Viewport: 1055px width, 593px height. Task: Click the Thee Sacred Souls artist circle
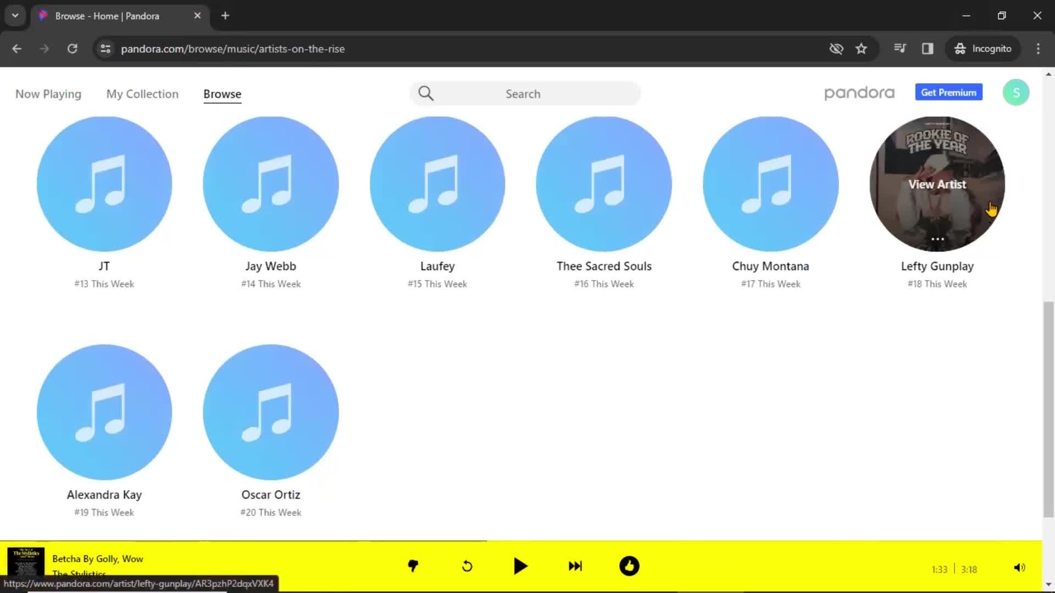603,184
